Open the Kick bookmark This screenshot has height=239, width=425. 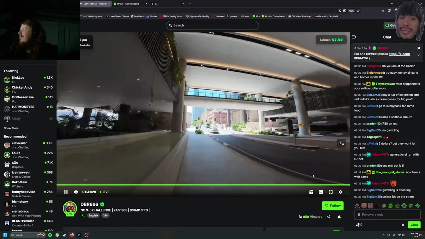(256, 16)
